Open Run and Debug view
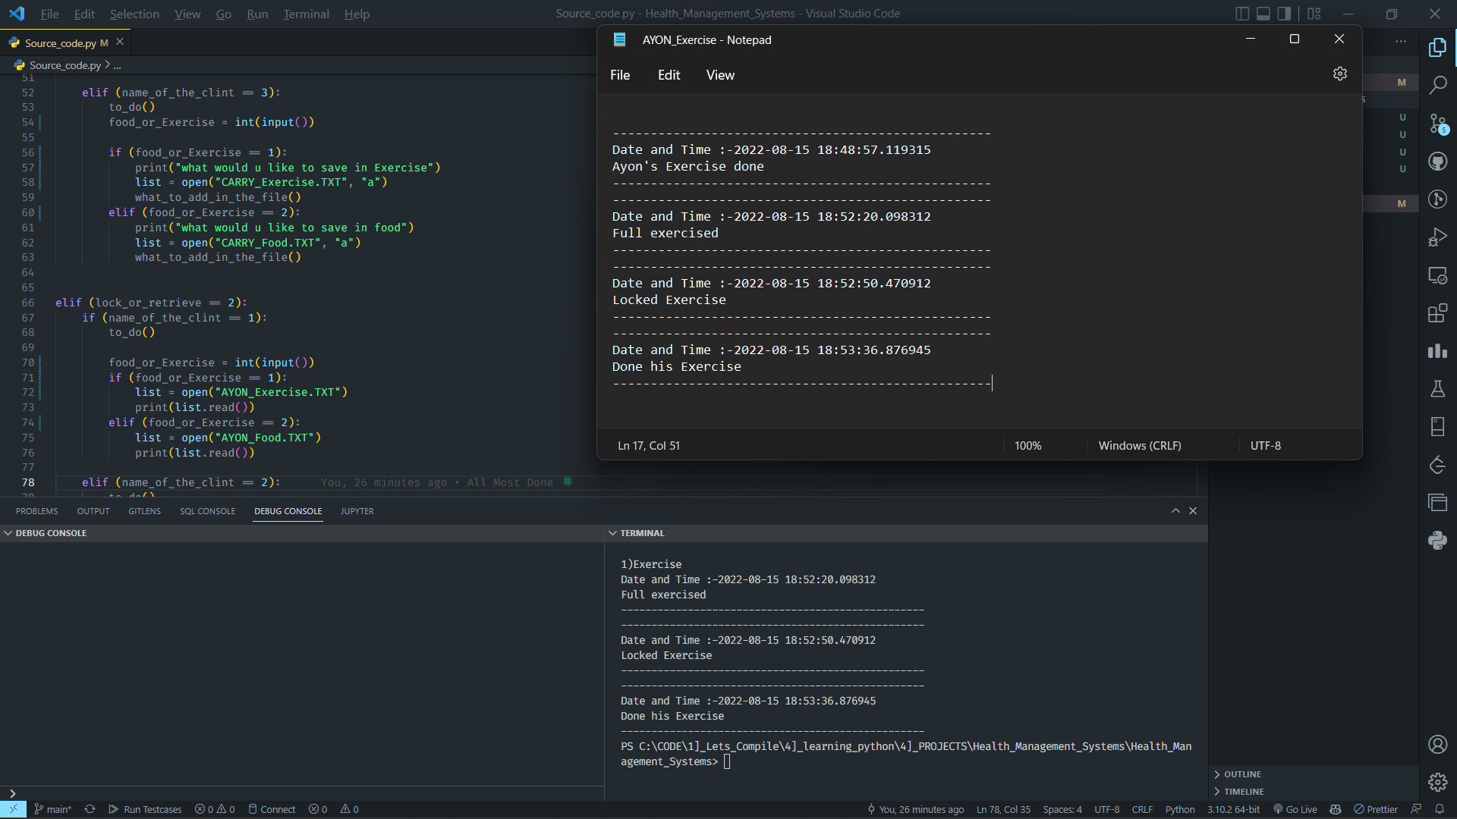The height and width of the screenshot is (819, 1457). point(1437,237)
